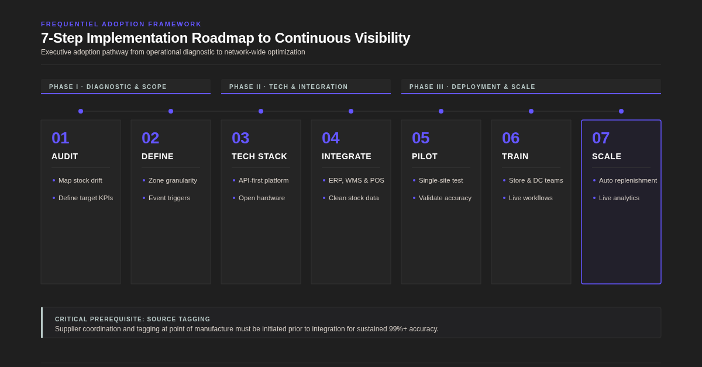Click the timeline dot above step 02
The width and height of the screenshot is (702, 367).
coord(171,111)
